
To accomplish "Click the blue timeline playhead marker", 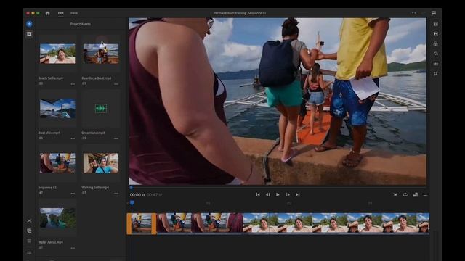I will 132,203.
